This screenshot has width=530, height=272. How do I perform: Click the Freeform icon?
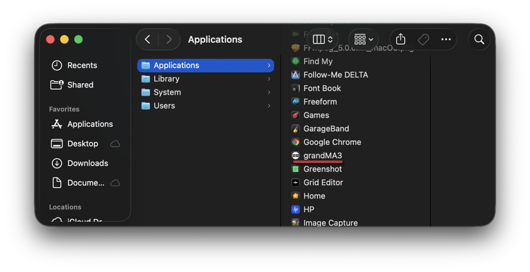click(296, 102)
